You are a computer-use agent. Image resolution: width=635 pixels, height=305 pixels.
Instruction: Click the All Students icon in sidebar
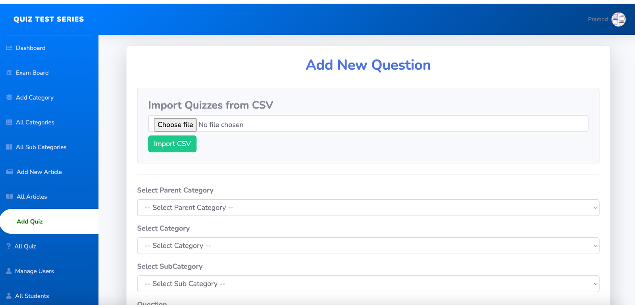pos(9,295)
